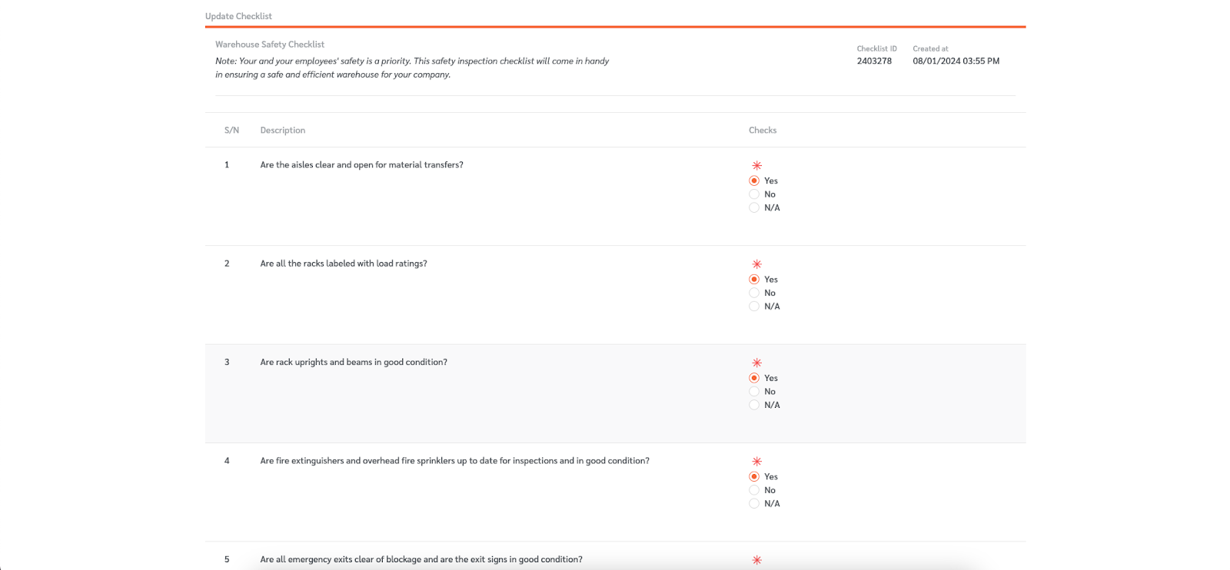This screenshot has width=1230, height=570.
Task: Choose N/A for aisles clear question
Action: pos(754,207)
